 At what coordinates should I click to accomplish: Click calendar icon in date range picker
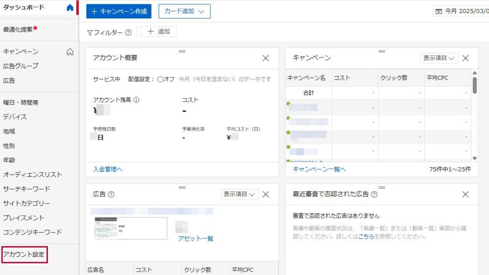(439, 11)
